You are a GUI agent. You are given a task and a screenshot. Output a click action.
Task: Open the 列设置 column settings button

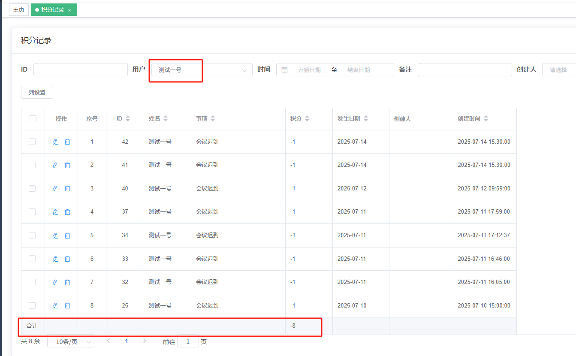click(x=37, y=92)
